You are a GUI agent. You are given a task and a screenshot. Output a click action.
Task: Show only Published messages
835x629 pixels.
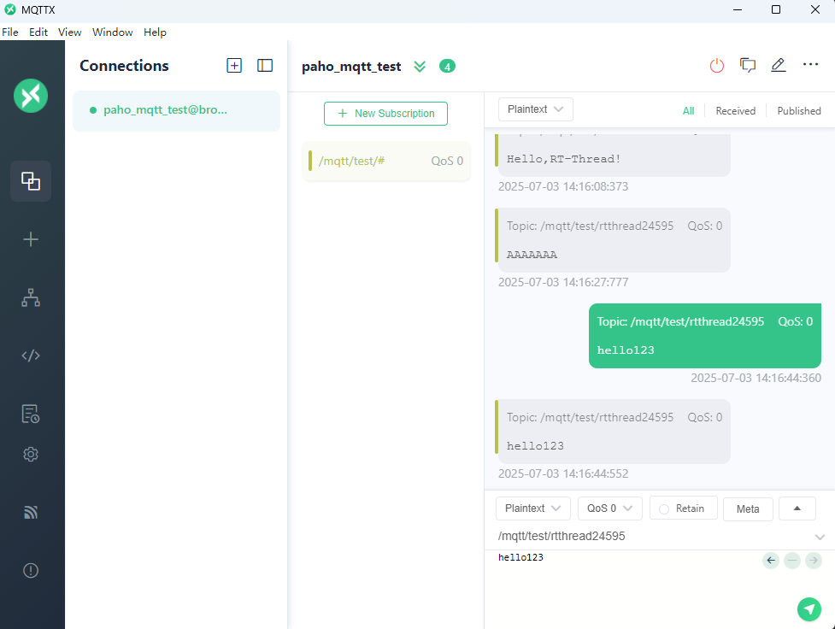(798, 111)
